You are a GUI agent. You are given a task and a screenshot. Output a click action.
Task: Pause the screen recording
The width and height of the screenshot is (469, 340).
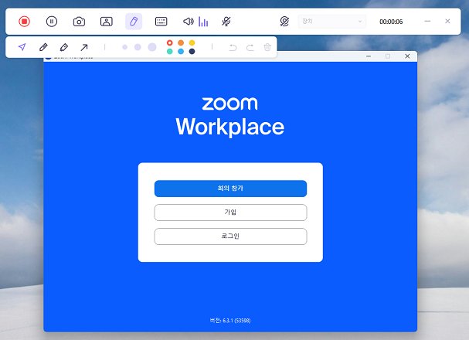point(52,22)
